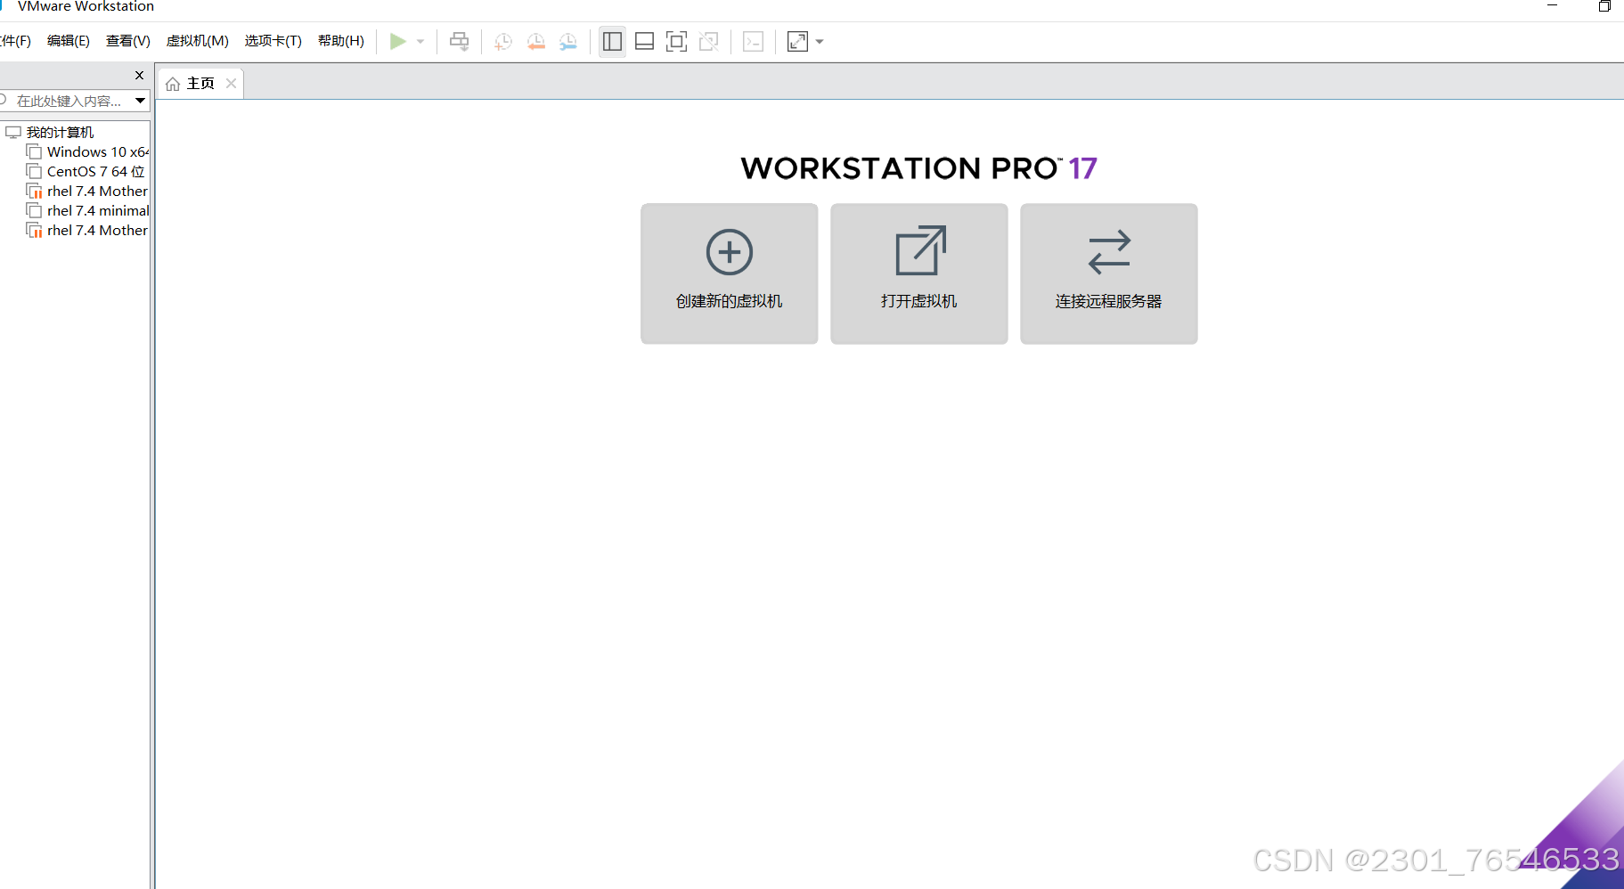Click the full screen mode icon

[676, 41]
